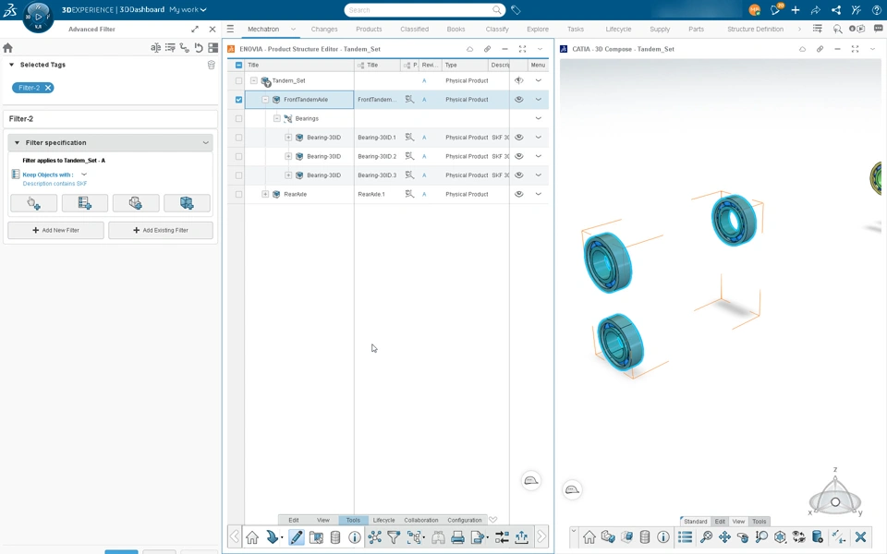Image resolution: width=887 pixels, height=554 pixels.
Task: Click the Description contains SKF link
Action: point(55,184)
